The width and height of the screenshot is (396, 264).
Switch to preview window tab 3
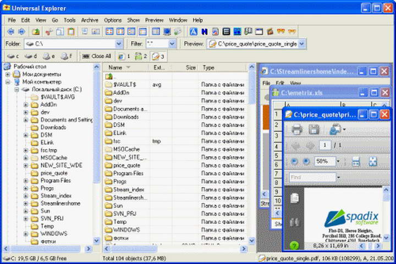(158, 56)
